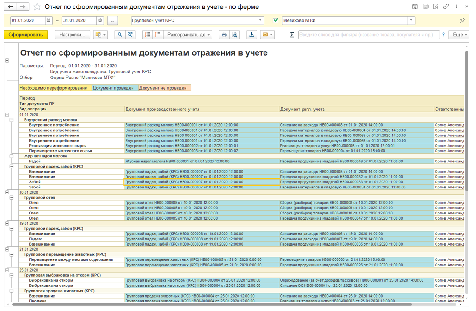Click the back navigation arrow
Viewport: 476px width, 311px height.
(x=10, y=7)
